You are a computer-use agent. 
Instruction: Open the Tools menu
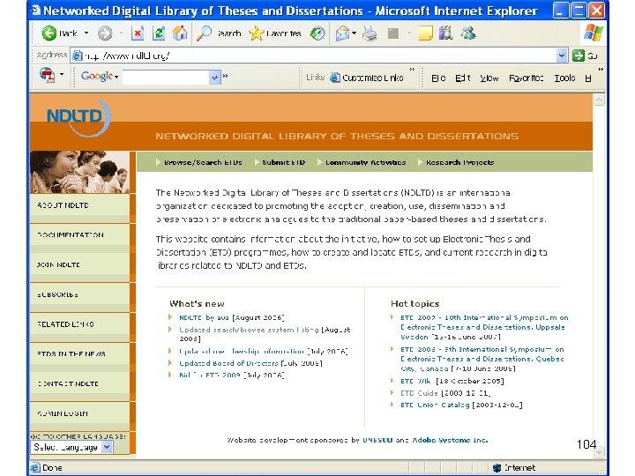point(564,78)
